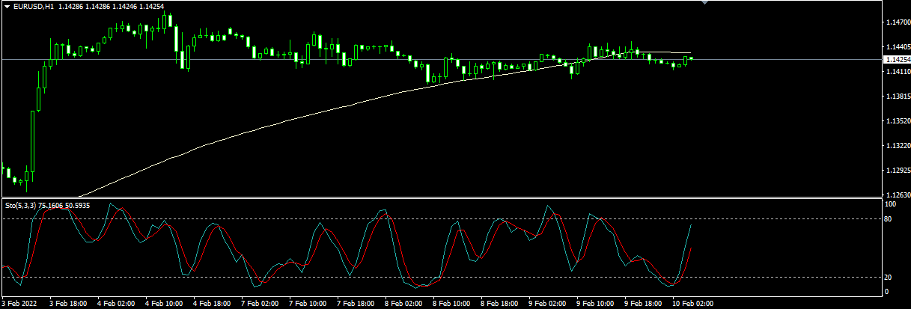The image size is (911, 309).
Task: Click the highlighted current price 1.14254 label
Action: point(897,59)
